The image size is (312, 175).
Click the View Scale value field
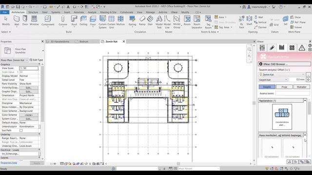[x=29, y=68]
